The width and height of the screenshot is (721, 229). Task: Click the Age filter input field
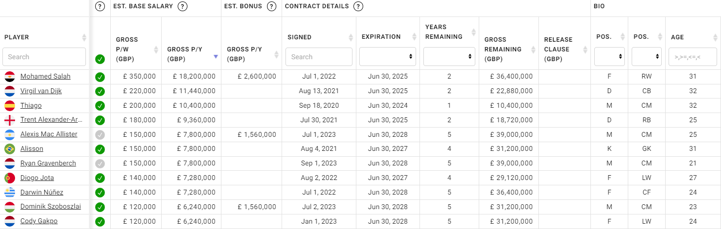point(692,57)
